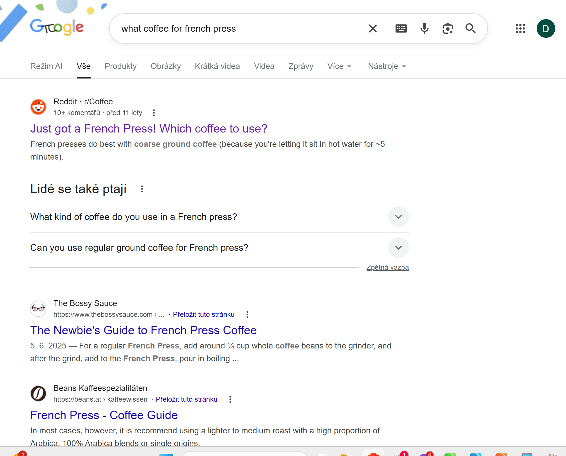The width and height of the screenshot is (566, 456).
Task: Open the Google account avatar D
Action: click(546, 28)
